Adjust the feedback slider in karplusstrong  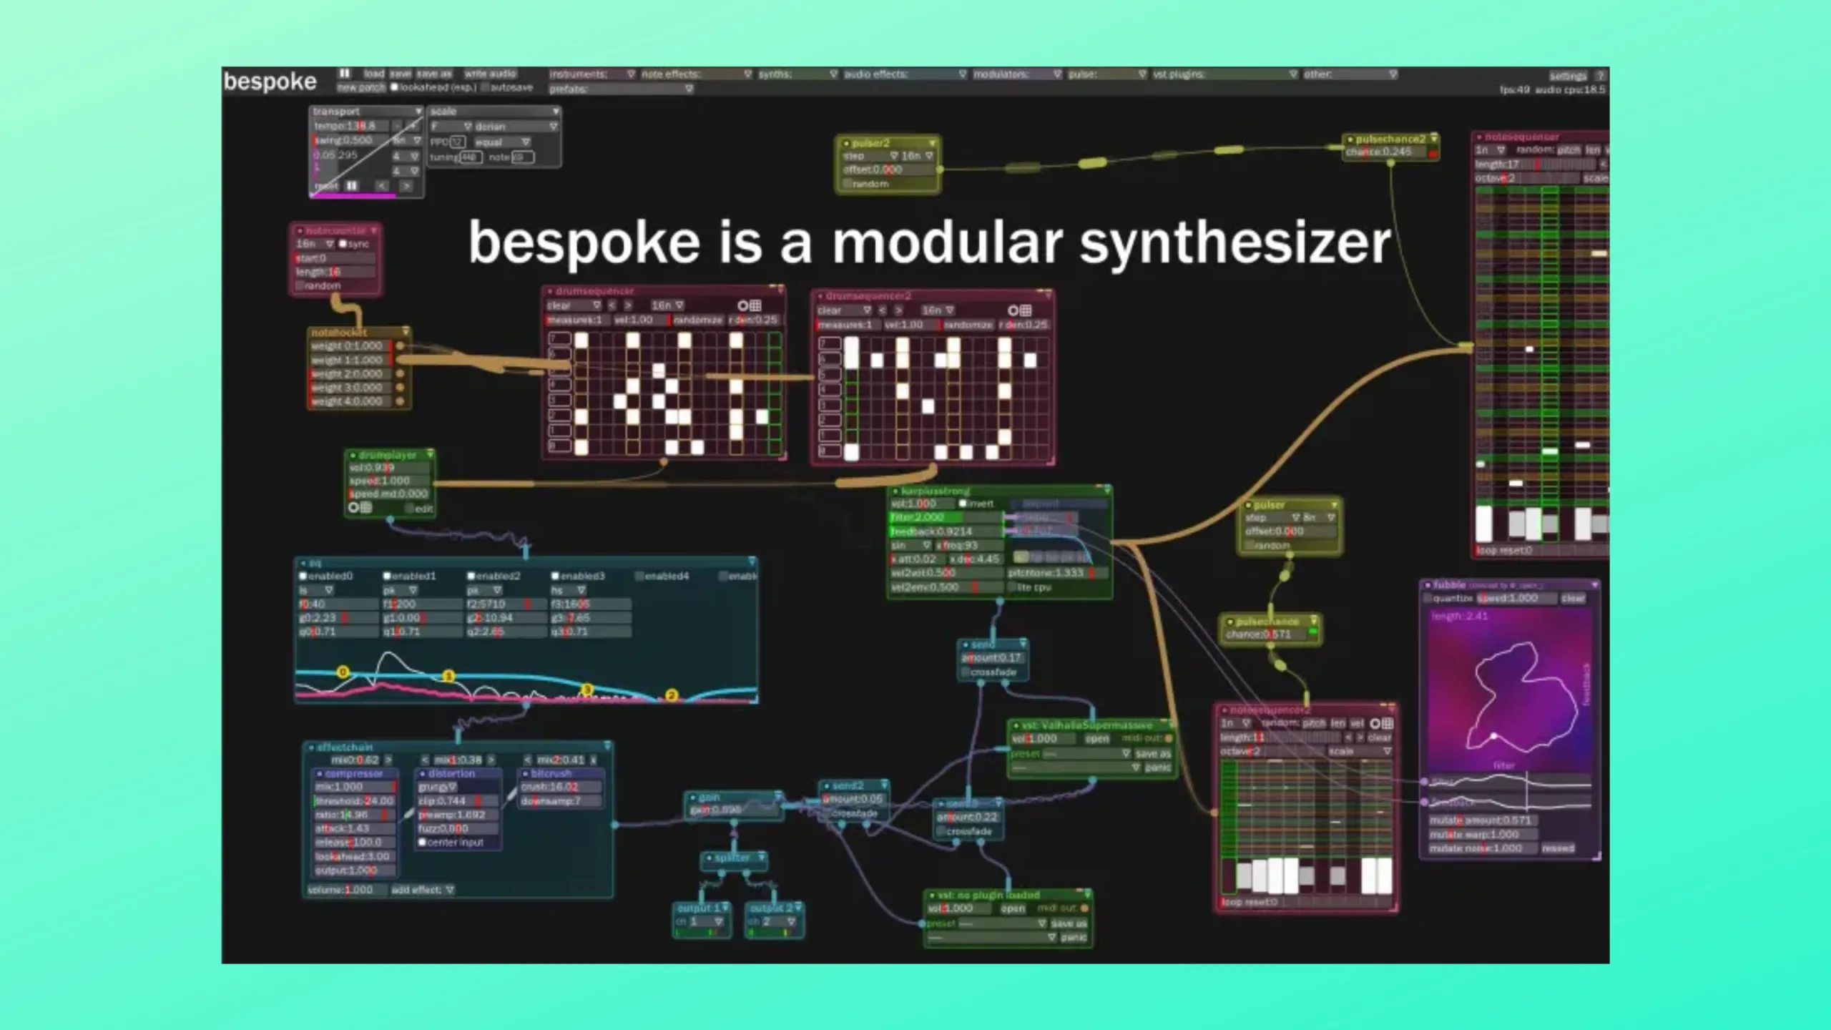(946, 531)
